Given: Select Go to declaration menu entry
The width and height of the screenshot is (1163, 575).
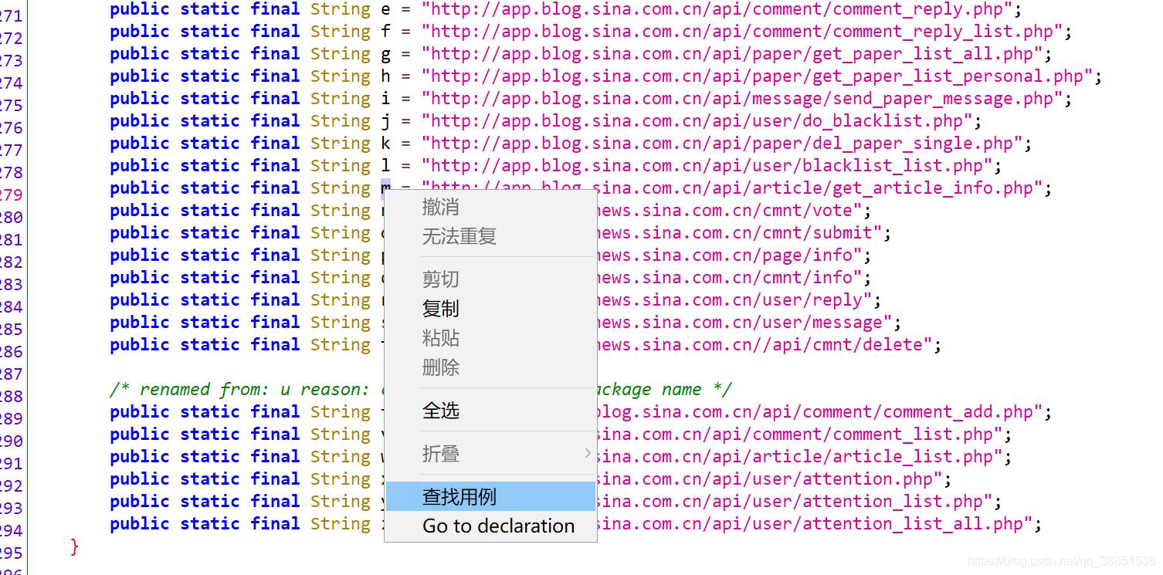Looking at the screenshot, I should coord(490,526).
